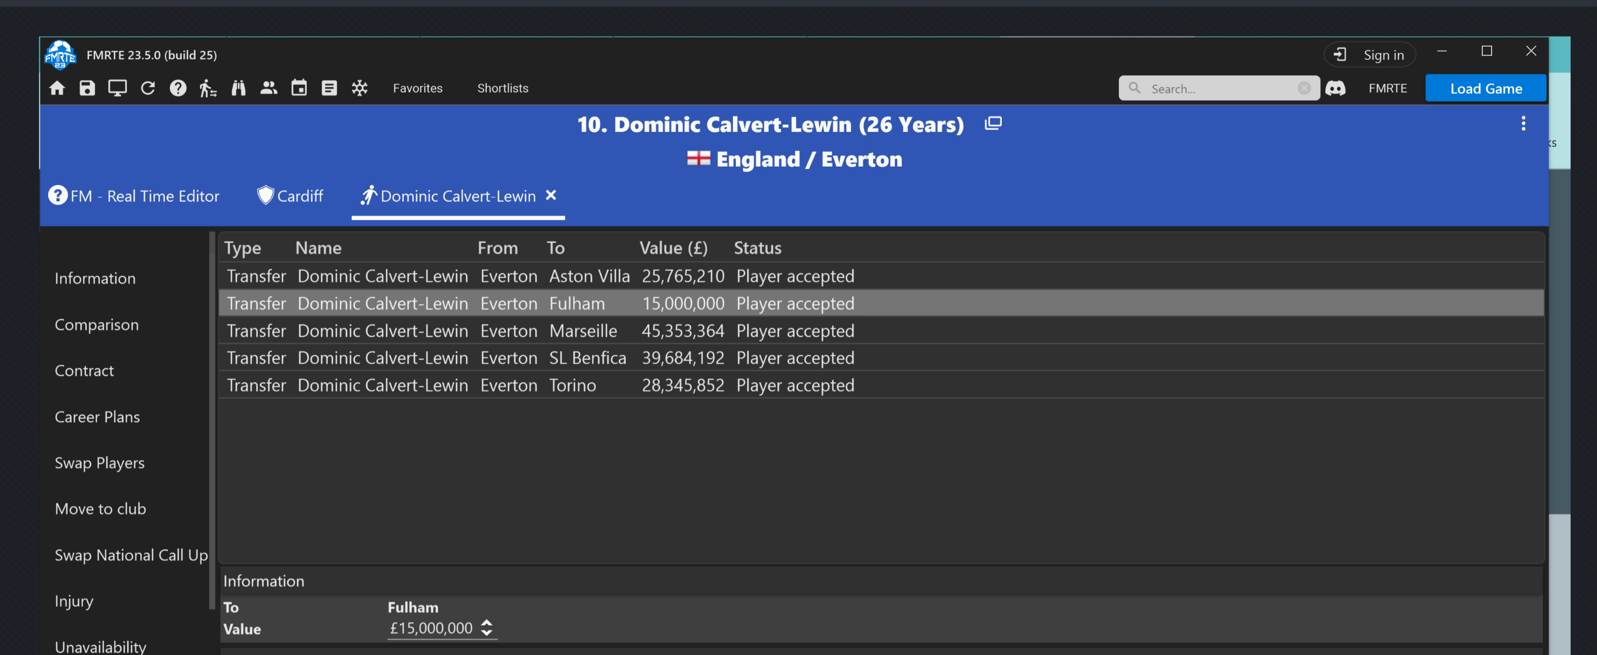Maximize the FMRTE window
The height and width of the screenshot is (655, 1597).
[x=1487, y=52]
